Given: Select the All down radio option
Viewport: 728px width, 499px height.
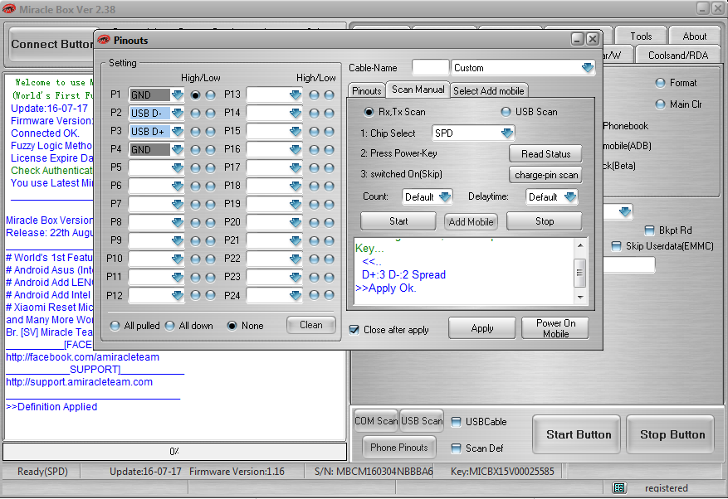Looking at the screenshot, I should point(189,326).
